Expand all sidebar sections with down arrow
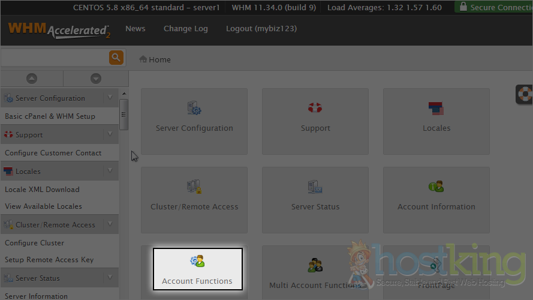The image size is (533, 300). tap(96, 79)
